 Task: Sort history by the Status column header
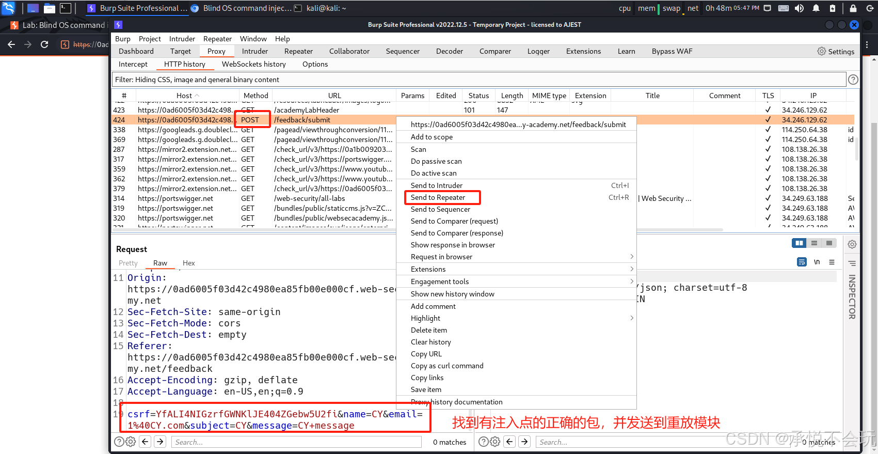[x=478, y=96]
